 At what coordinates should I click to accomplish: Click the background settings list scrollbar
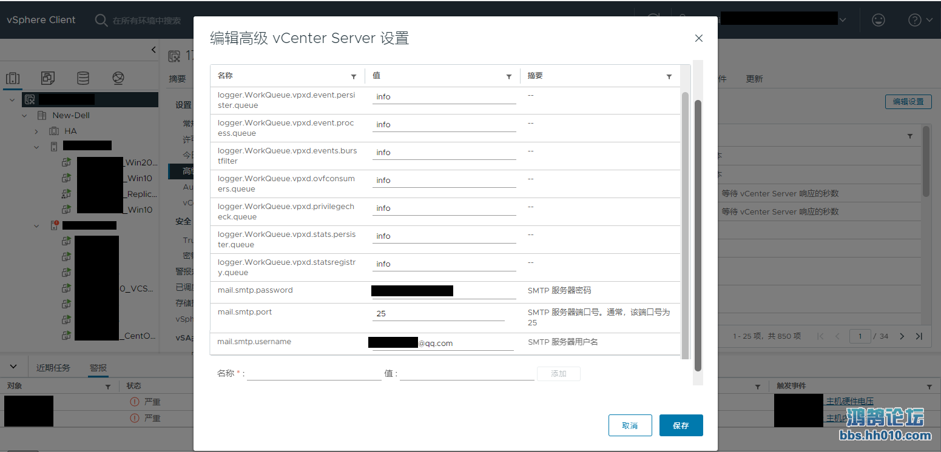[926, 161]
